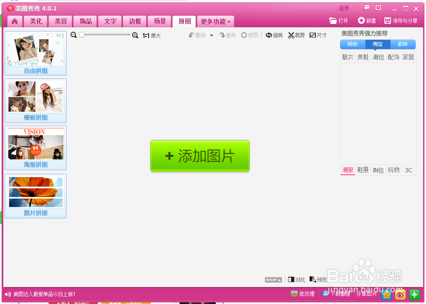Select the 家居 category
The image size is (426, 304).
tap(409, 57)
